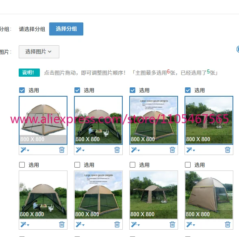Check 选用 for second-row Large space gauze pergola image
The width and height of the screenshot is (239, 237).
[77, 165]
